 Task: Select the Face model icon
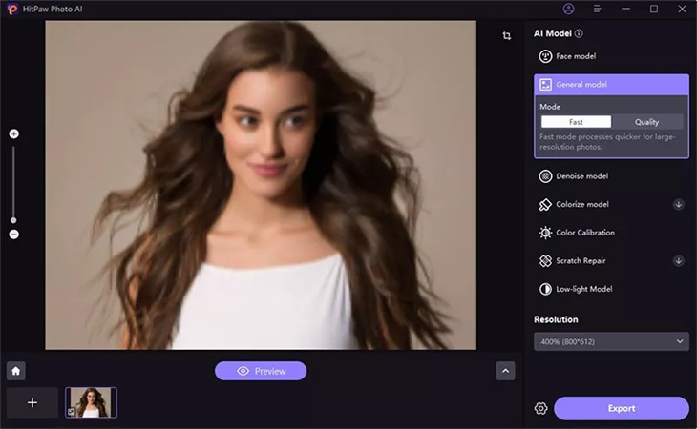tap(545, 56)
